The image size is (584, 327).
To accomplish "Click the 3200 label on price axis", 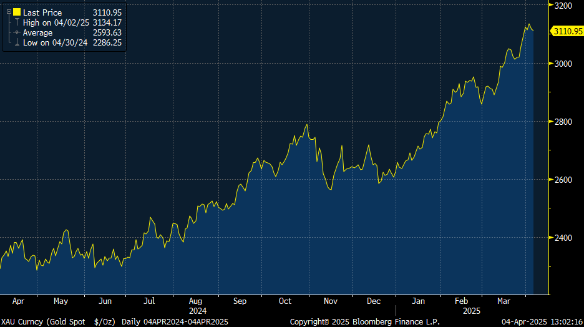I will pyautogui.click(x=563, y=6).
